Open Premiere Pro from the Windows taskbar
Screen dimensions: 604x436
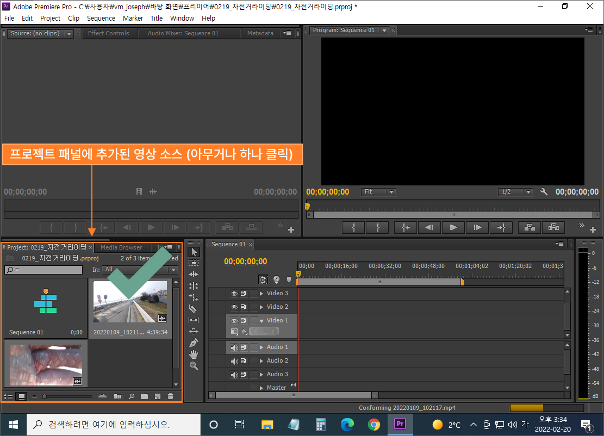click(400, 425)
